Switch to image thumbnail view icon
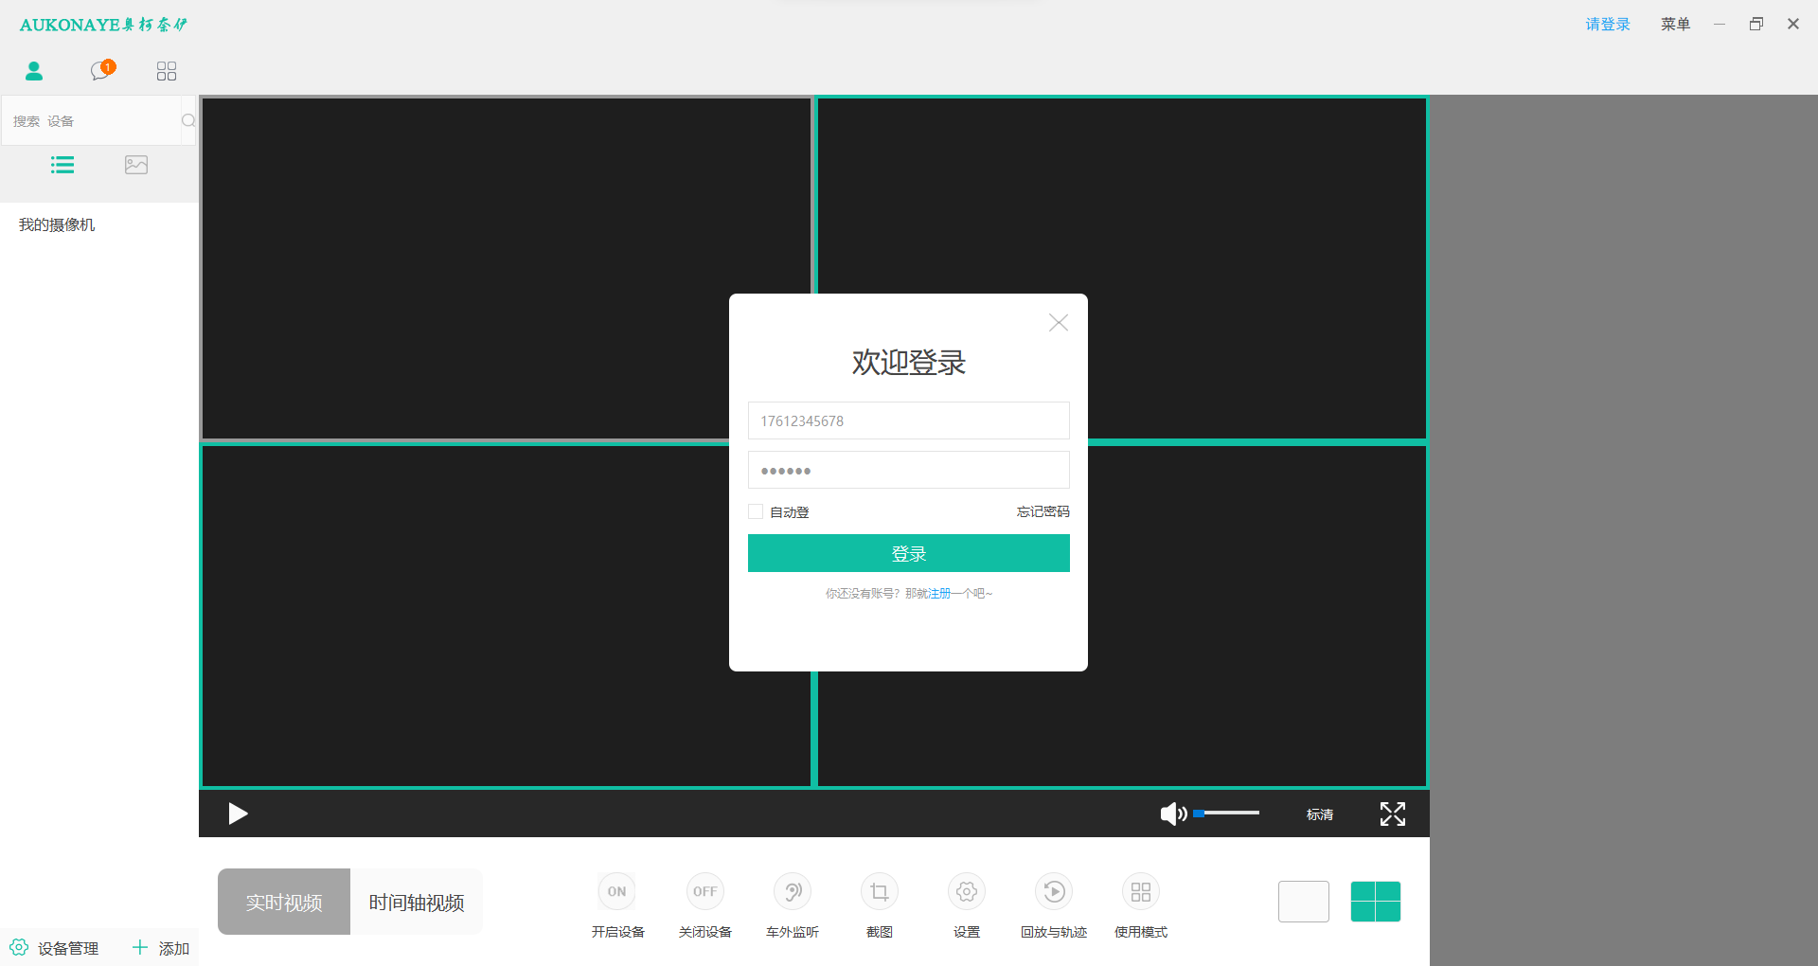This screenshot has height=966, width=1818. 136,165
